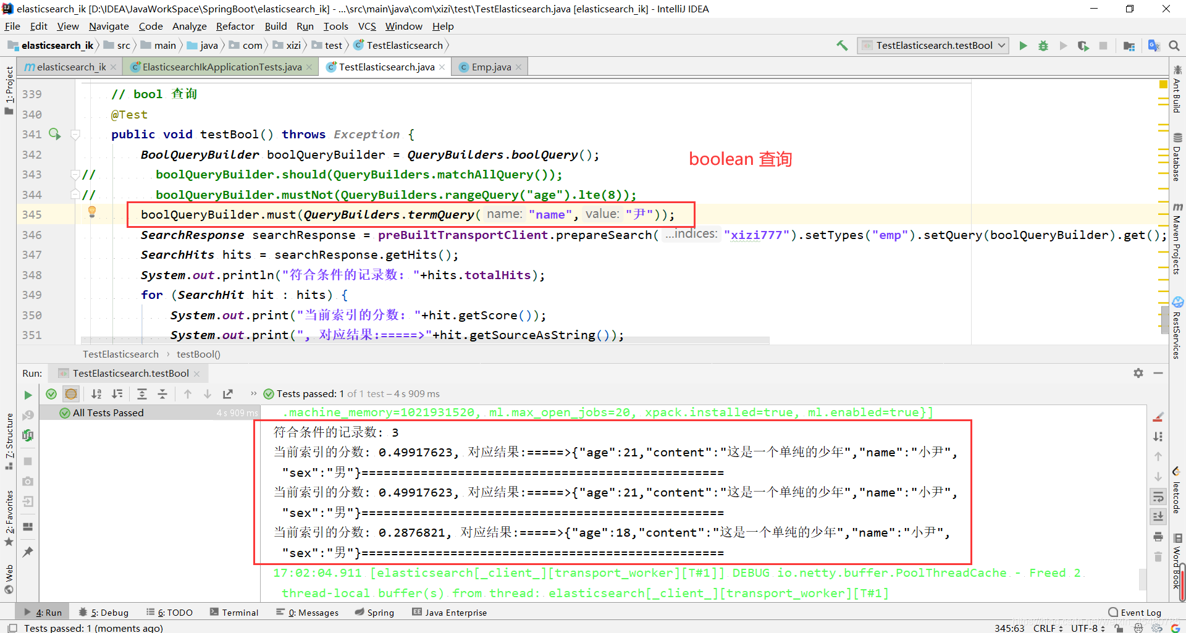
Task: Pin the Run tab pushpin icon
Action: (28, 551)
